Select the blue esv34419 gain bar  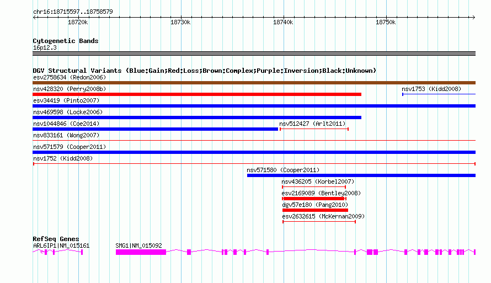(x=254, y=106)
